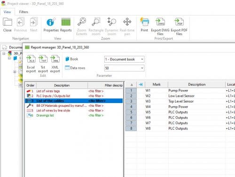Open the Book dropdown '1 - Document book'
The image size is (235, 177).
click(124, 59)
